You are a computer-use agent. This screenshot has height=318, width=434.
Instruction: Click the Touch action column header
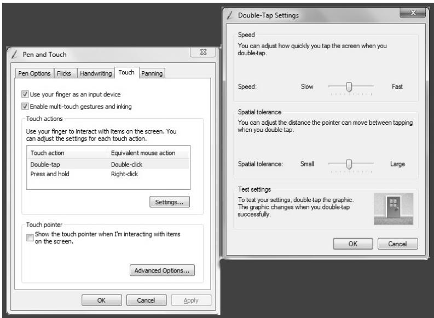(67, 153)
